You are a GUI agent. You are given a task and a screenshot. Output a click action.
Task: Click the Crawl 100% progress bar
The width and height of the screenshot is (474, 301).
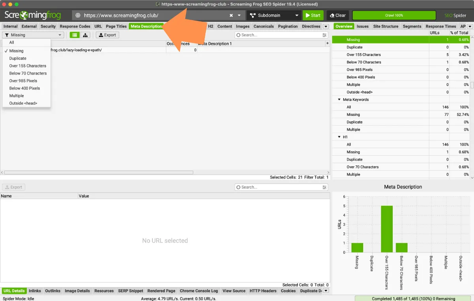[394, 15]
